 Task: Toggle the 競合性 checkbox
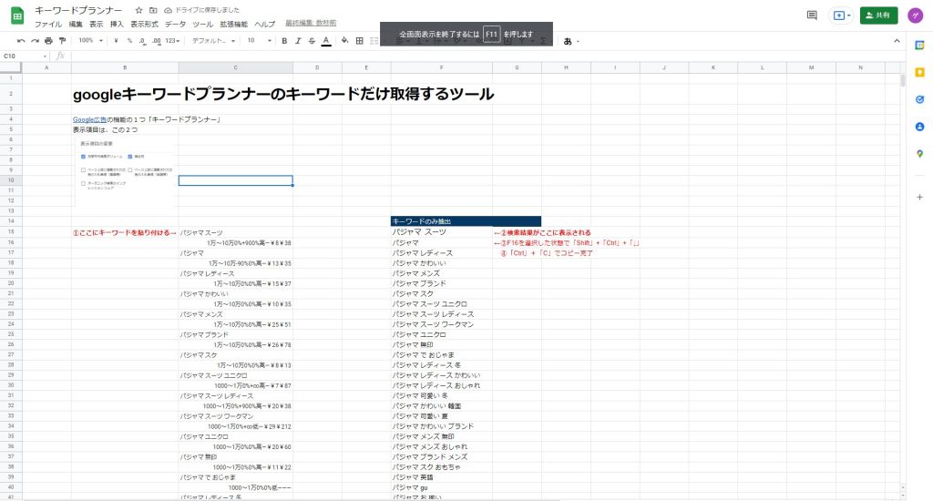pyautogui.click(x=130, y=157)
